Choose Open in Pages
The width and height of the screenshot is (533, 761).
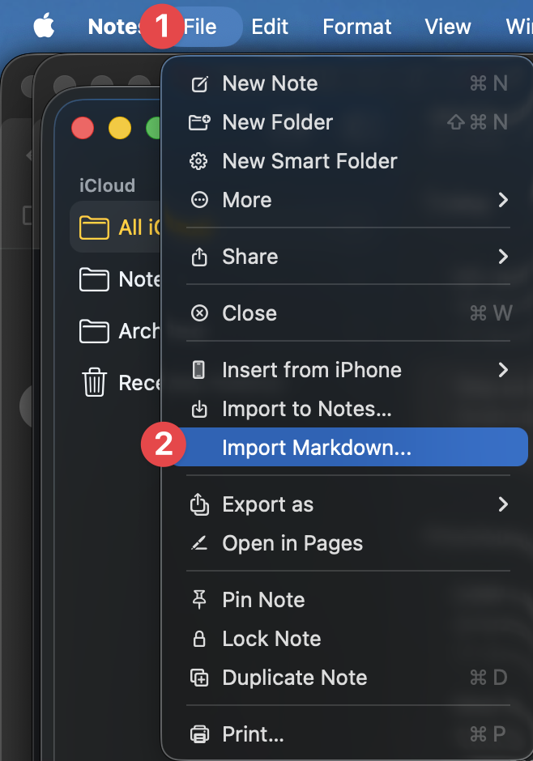[292, 543]
